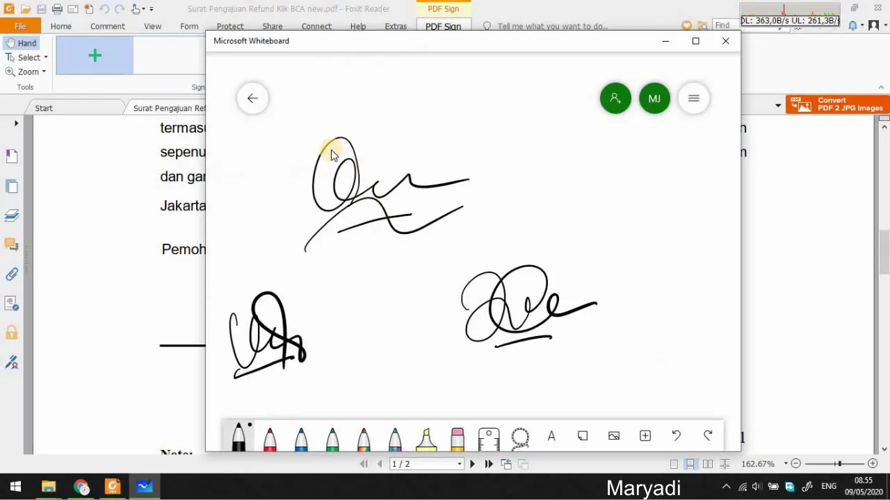Click Foxit undo in quick access toolbar
The width and height of the screenshot is (890, 500).
coord(104,9)
